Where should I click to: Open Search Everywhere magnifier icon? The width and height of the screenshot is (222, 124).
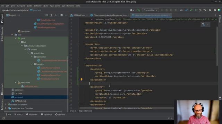click(x=210, y=10)
